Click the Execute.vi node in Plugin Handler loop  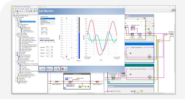(123, 74)
